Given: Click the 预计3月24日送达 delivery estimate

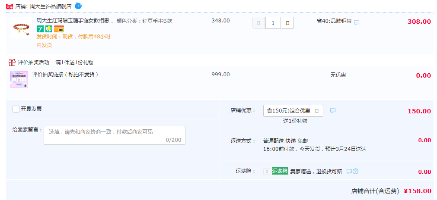Looking at the screenshot, I should click(346, 149).
